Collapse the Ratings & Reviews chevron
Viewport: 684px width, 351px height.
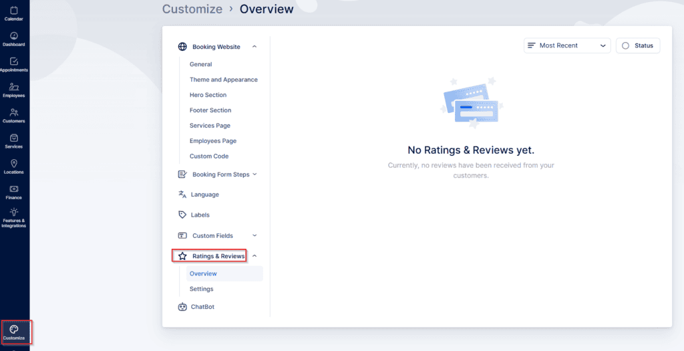pos(254,256)
